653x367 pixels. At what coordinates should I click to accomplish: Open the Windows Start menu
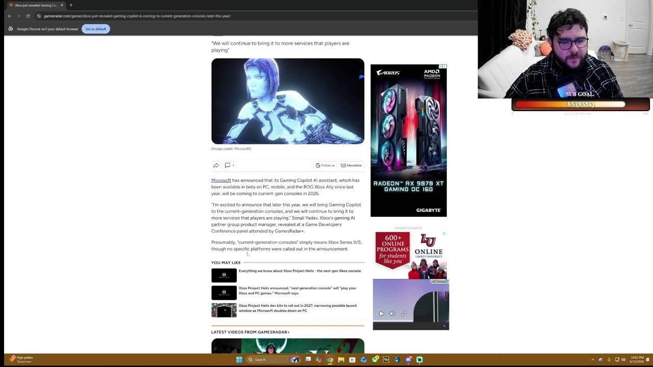click(239, 360)
